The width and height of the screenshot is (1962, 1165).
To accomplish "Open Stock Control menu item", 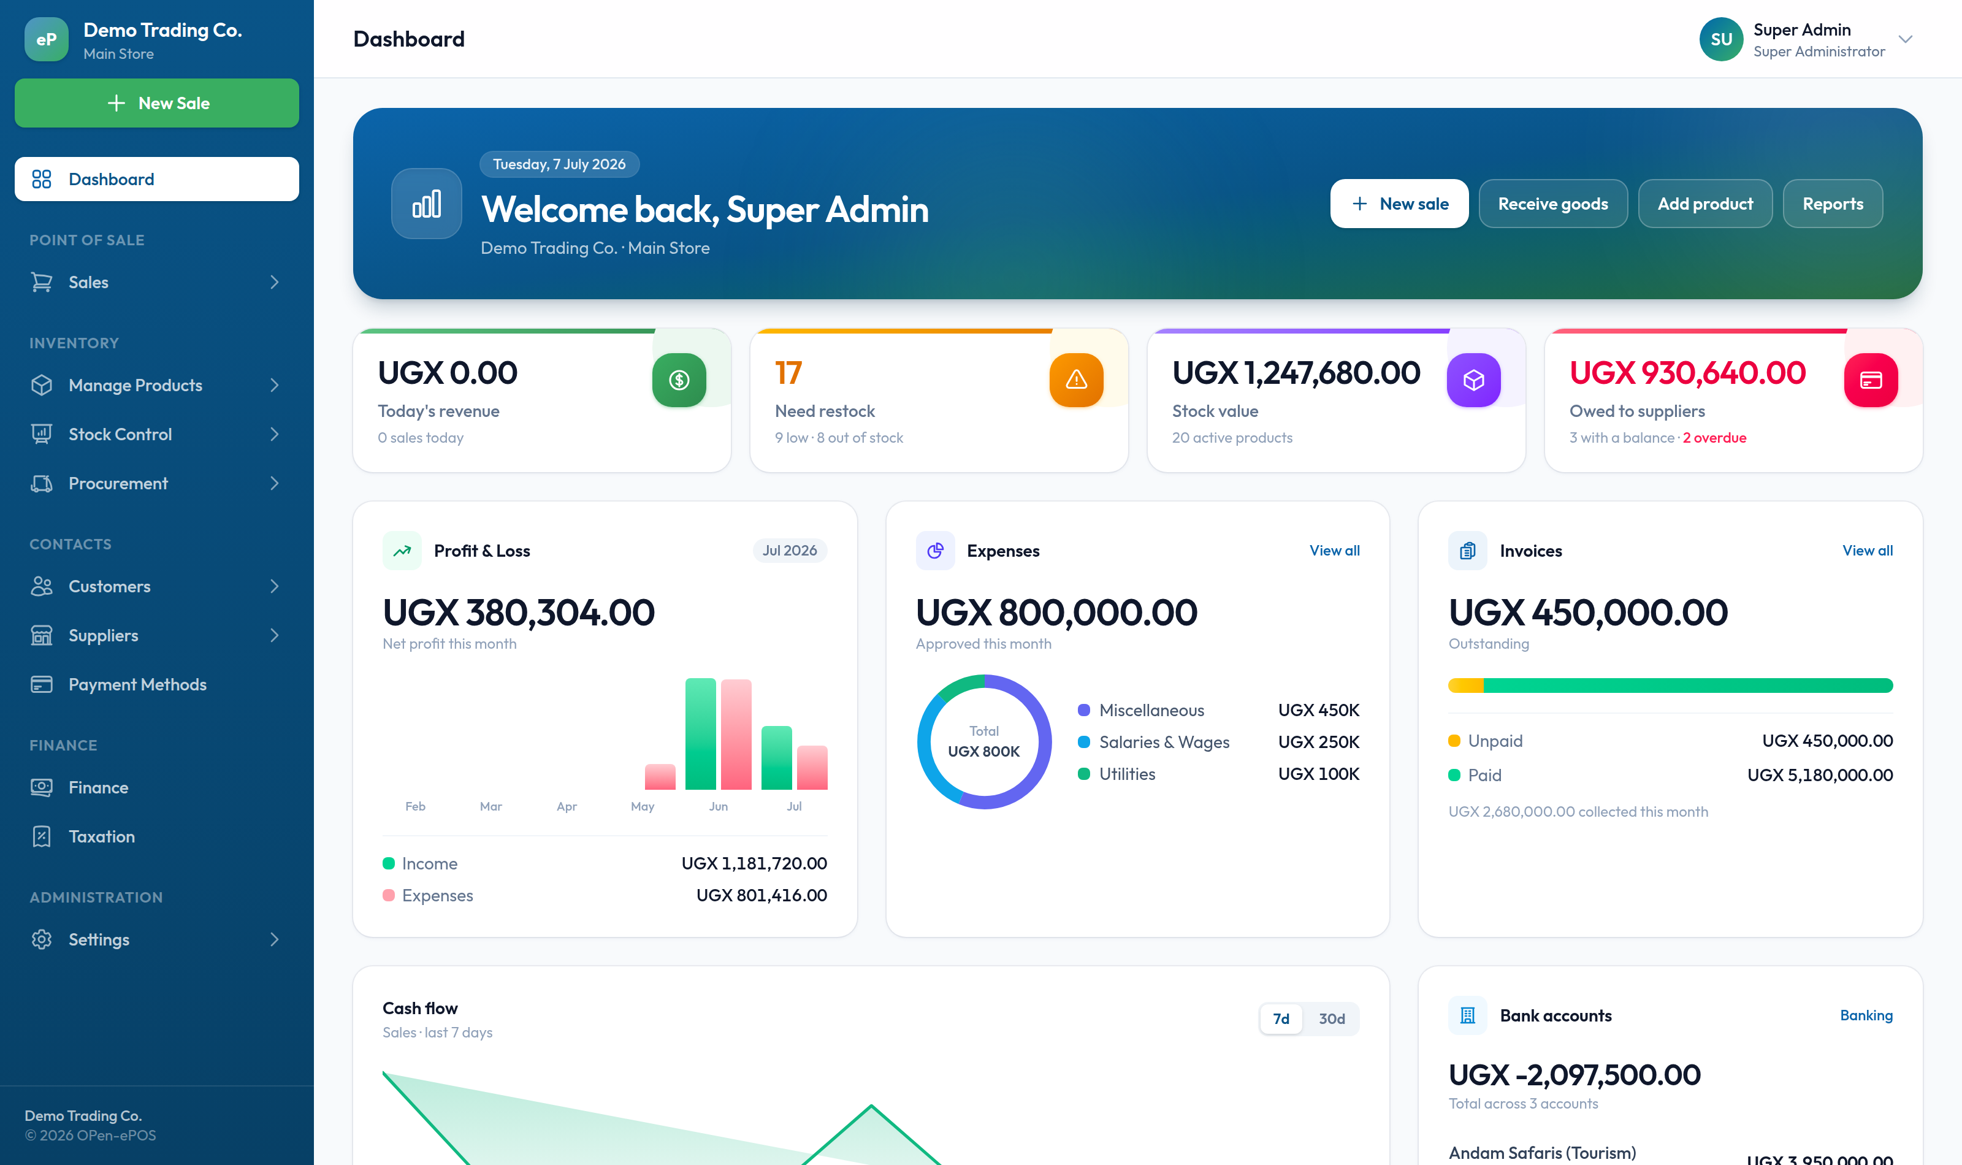I will 156,434.
